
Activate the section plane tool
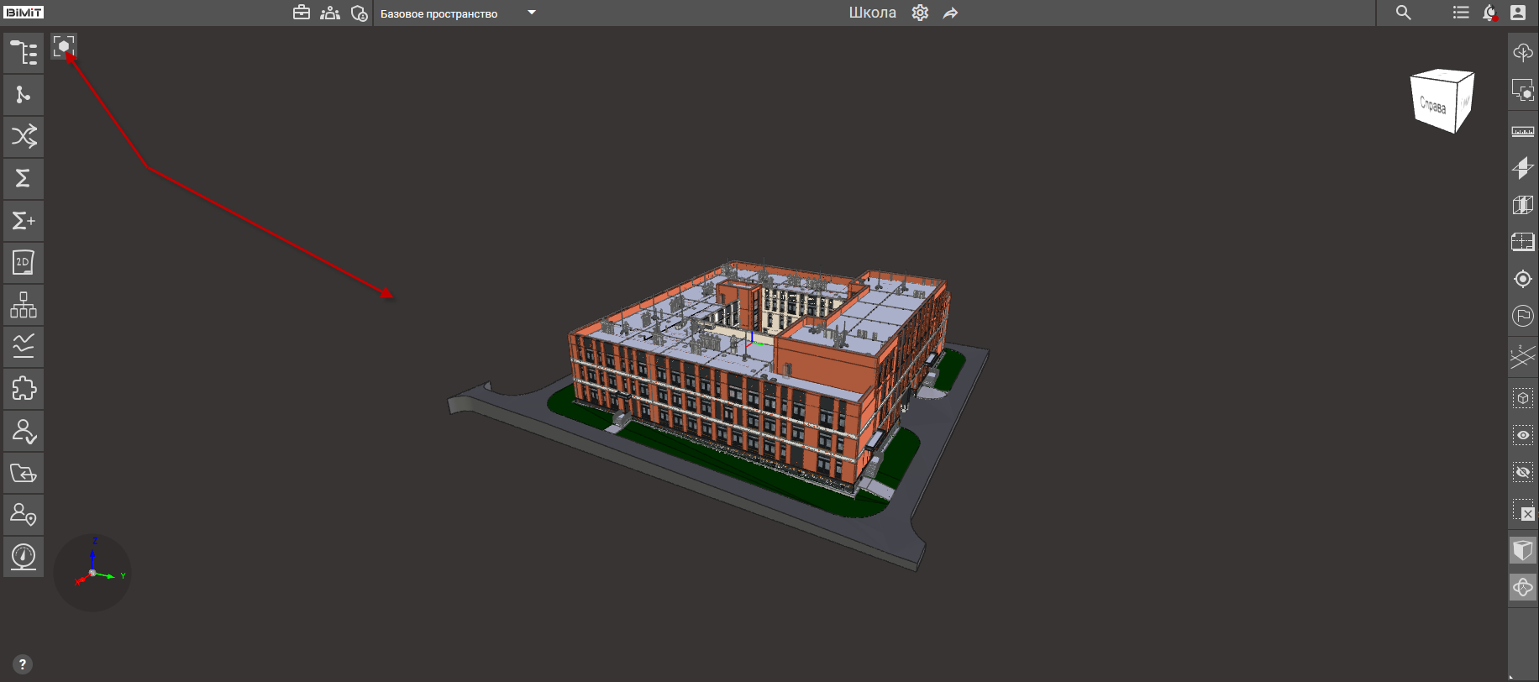(1522, 168)
